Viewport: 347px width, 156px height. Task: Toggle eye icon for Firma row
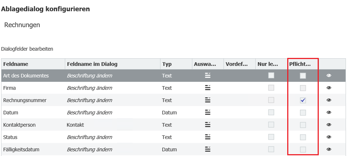click(x=329, y=88)
